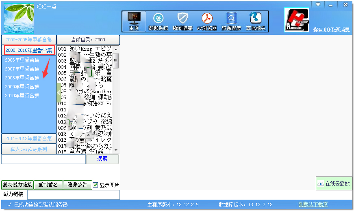The image size is (354, 211).
Task: Open the 你有(0)条新消息 link
Action: click(x=331, y=30)
